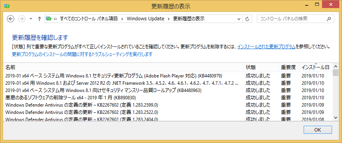This screenshot has width=342, height=143.
Task: Select Defender definition 1.283.2404.0 row
Action: tap(168, 119)
